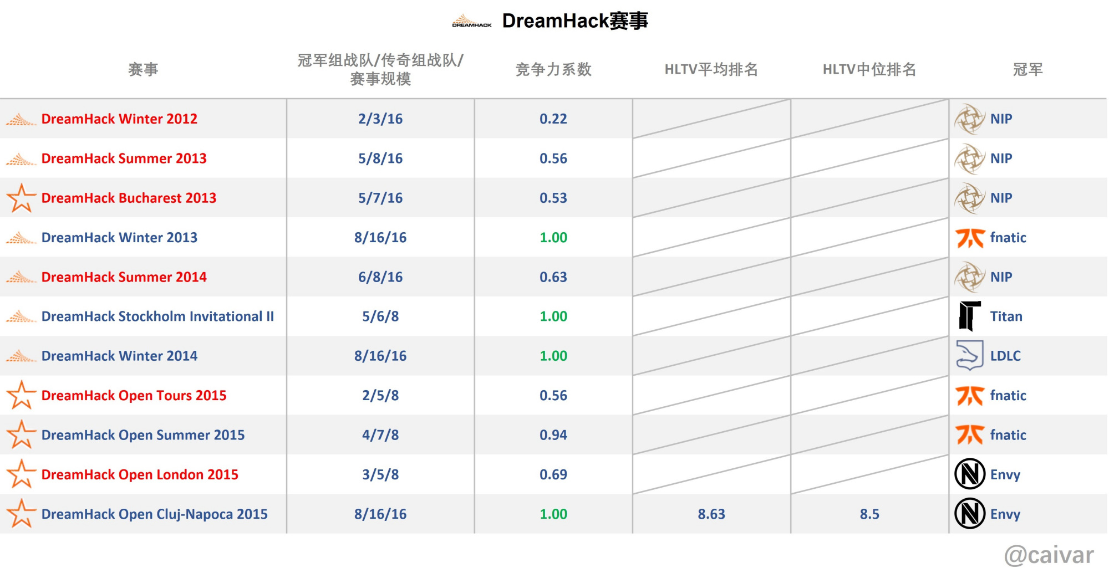Click the DreamHack icon beside DreamHack Winter 2013
This screenshot has width=1109, height=583.
[x=21, y=238]
